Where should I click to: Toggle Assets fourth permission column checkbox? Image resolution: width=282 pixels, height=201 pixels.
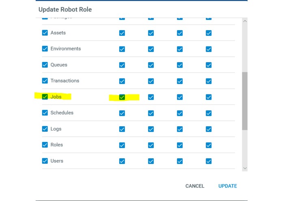209,33
